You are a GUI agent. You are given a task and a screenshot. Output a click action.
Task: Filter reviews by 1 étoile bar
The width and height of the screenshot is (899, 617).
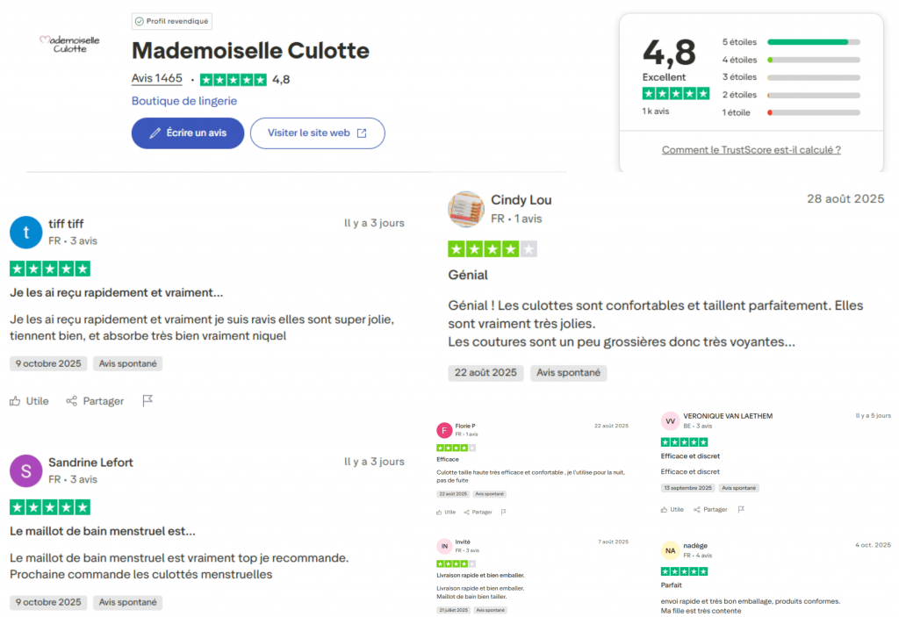click(813, 112)
